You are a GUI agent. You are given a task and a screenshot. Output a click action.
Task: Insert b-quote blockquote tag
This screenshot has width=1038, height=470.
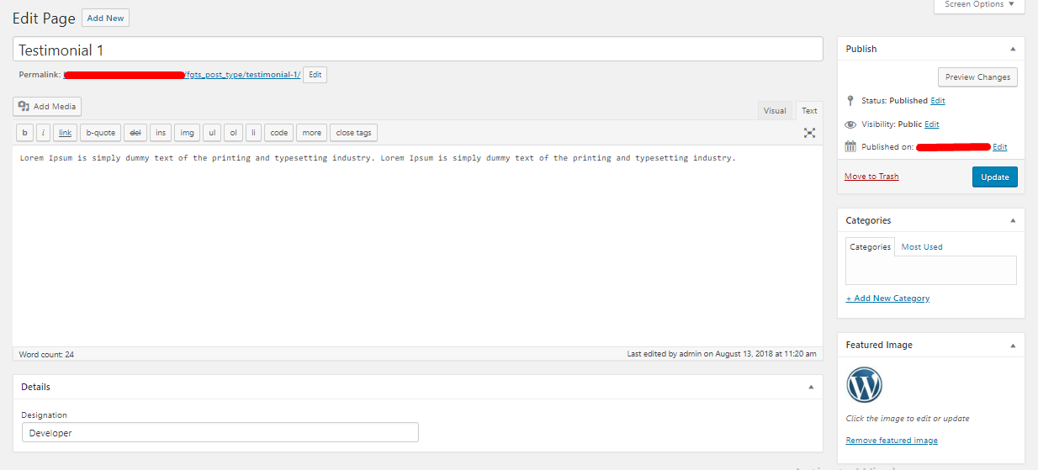click(x=100, y=133)
